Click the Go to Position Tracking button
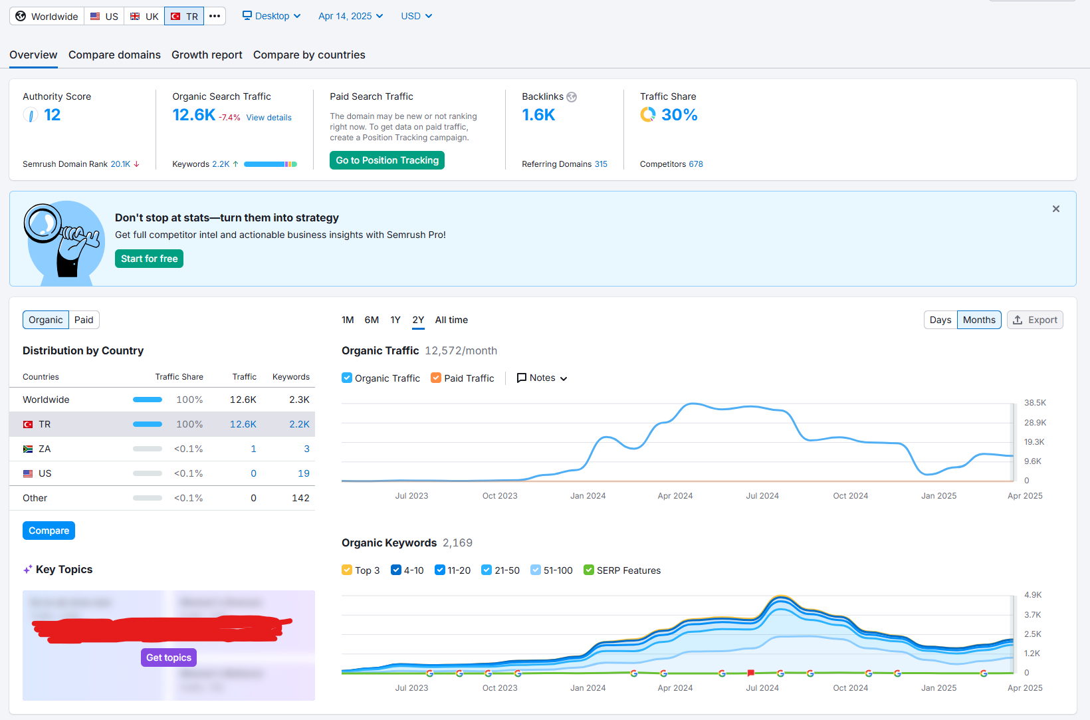 387,160
